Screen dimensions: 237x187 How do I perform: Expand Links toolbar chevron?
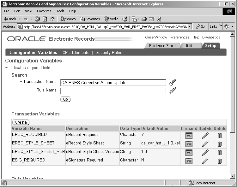point(221,25)
